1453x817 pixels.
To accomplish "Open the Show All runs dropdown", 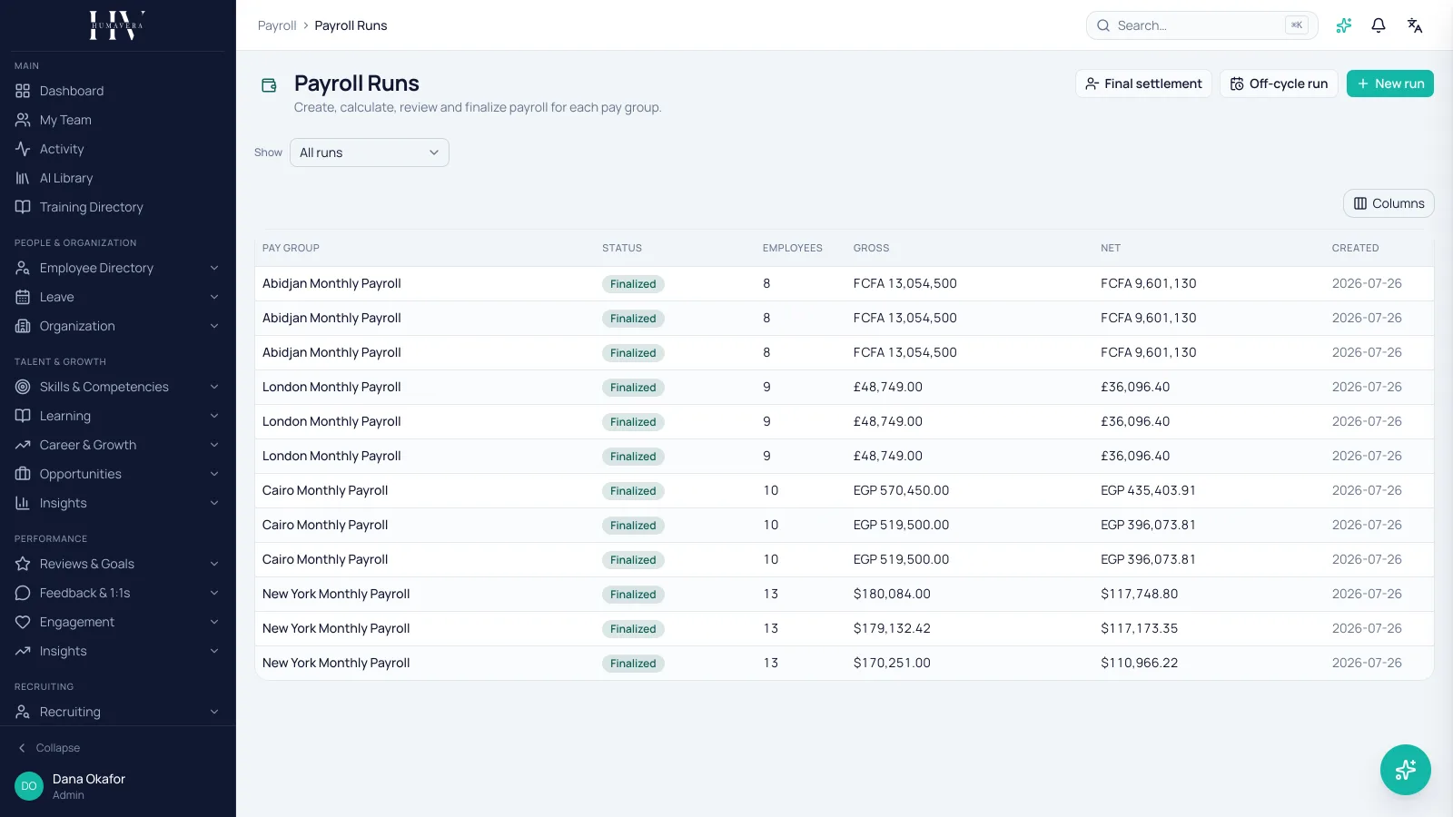I will tap(370, 153).
